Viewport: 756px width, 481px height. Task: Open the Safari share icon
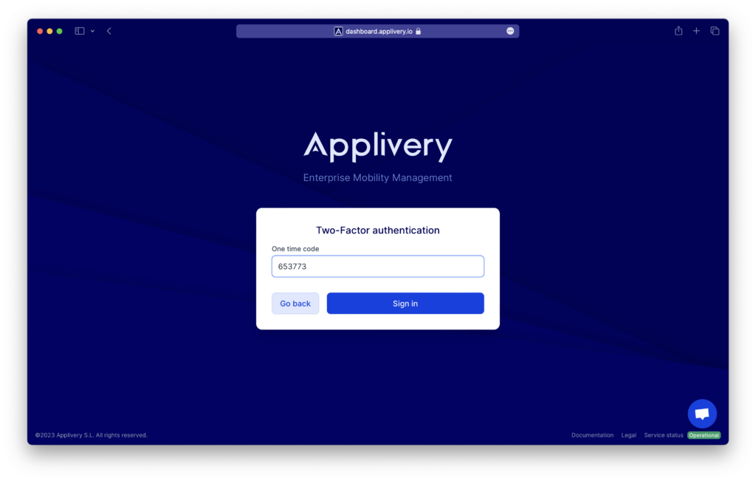coord(678,31)
